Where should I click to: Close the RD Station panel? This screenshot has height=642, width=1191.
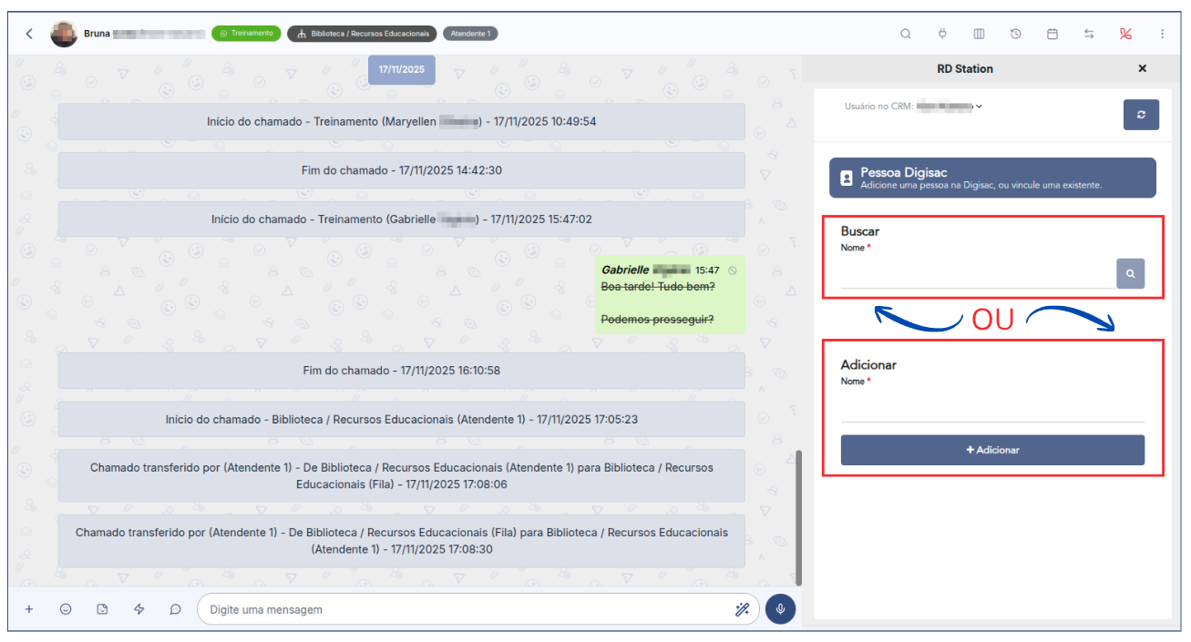point(1142,68)
